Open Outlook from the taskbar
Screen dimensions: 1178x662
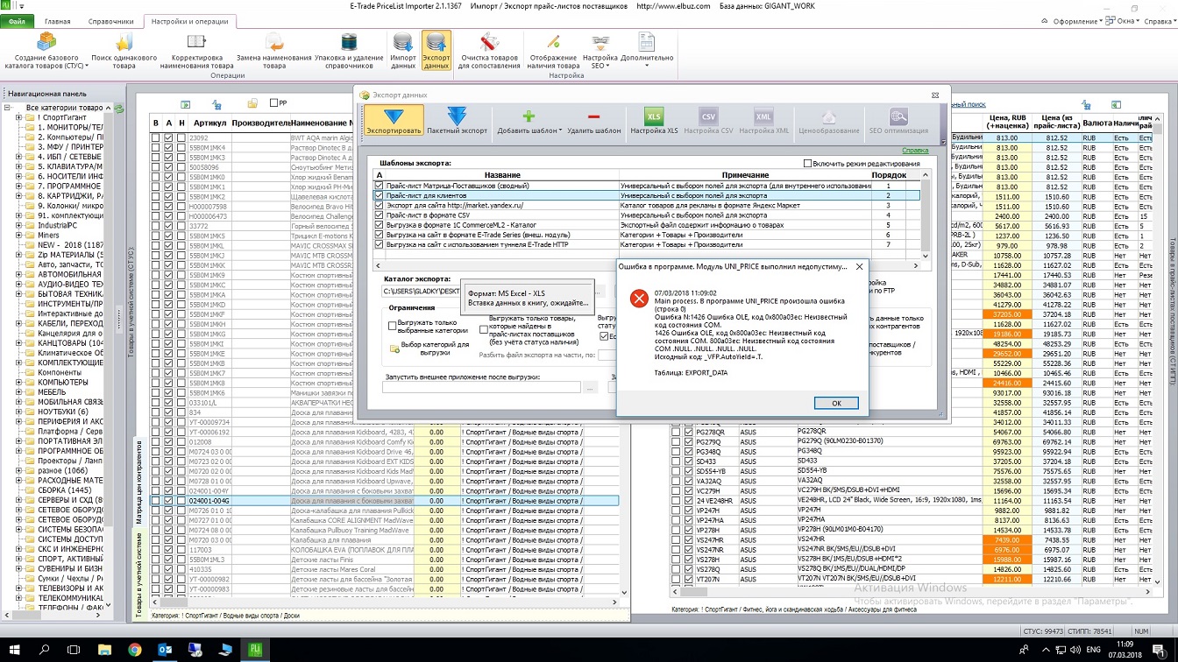pyautogui.click(x=165, y=649)
